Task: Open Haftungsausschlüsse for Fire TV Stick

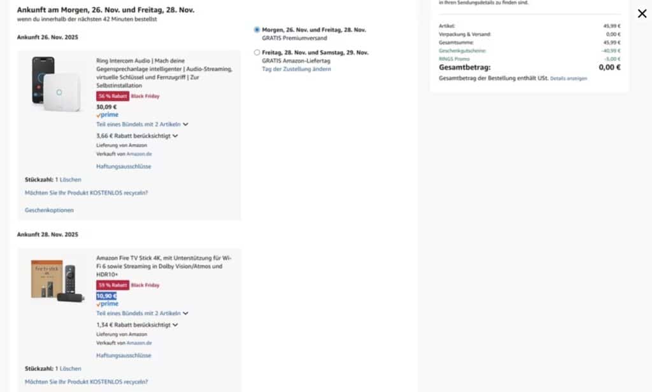Action: [x=124, y=356]
